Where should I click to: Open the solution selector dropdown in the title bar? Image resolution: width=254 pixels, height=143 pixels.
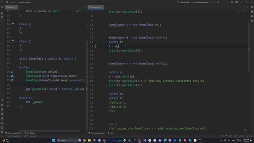[x=14, y=2]
